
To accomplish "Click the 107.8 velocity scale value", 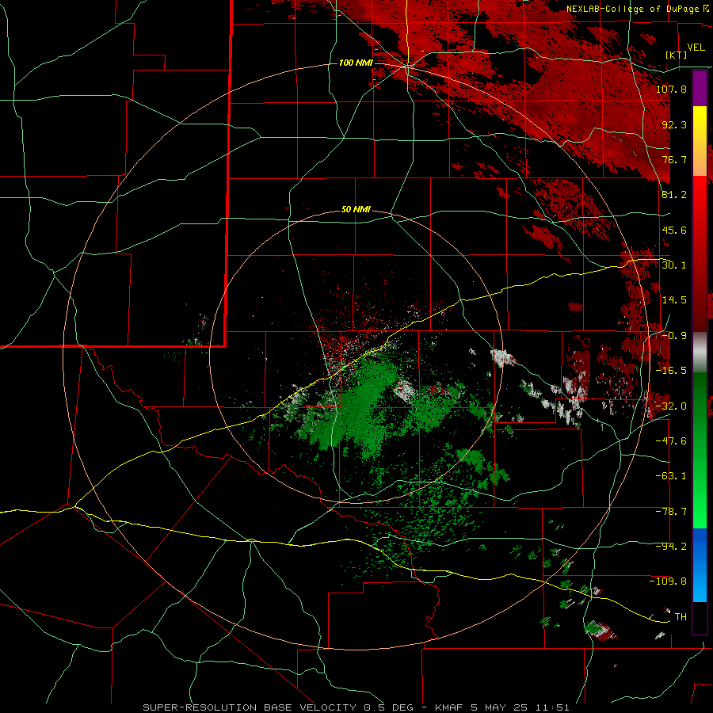I will click(x=671, y=89).
